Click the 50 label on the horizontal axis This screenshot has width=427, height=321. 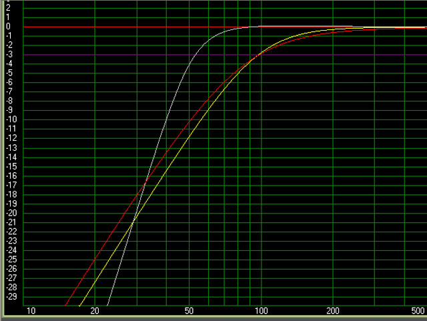189,312
